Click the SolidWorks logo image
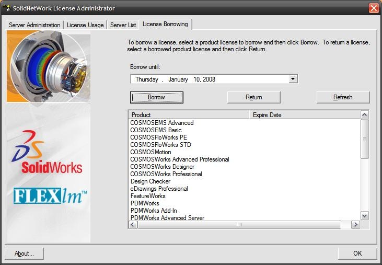This screenshot has width=382, height=265. pyautogui.click(x=47, y=152)
